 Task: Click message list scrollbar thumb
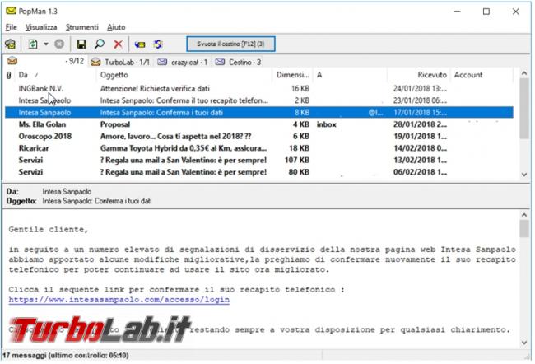(x=524, y=109)
